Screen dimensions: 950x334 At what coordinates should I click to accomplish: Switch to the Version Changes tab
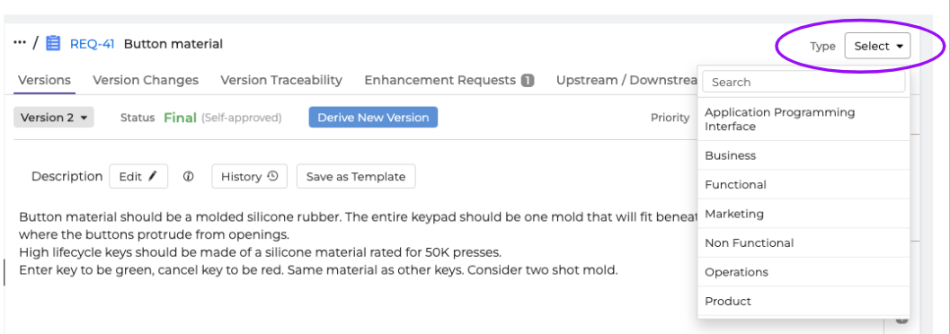[x=146, y=80]
